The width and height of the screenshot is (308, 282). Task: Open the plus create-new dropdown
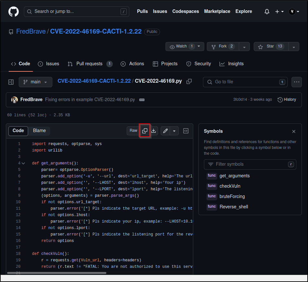[x=279, y=12]
